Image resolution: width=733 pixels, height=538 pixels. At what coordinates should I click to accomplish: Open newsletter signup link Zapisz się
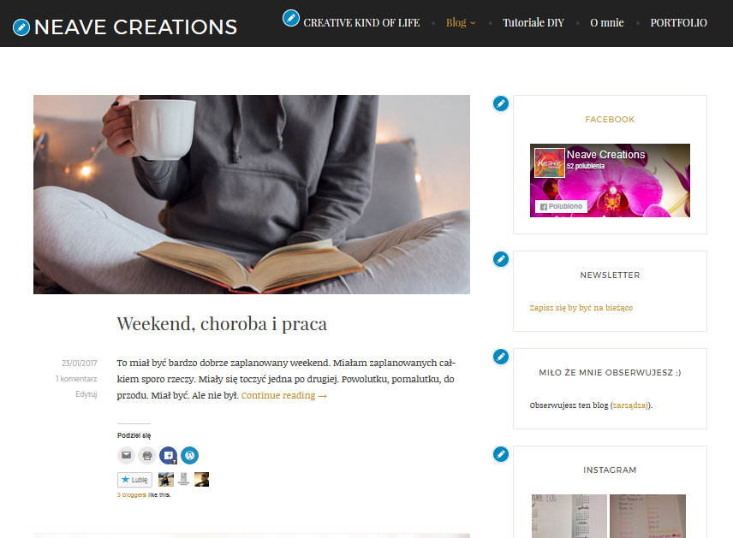pos(581,308)
